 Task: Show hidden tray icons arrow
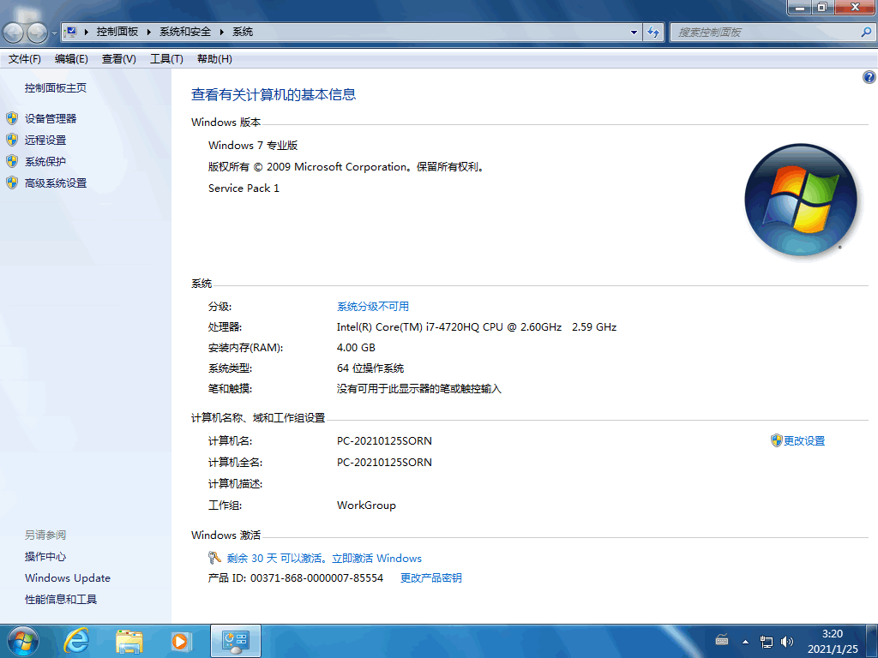[745, 642]
